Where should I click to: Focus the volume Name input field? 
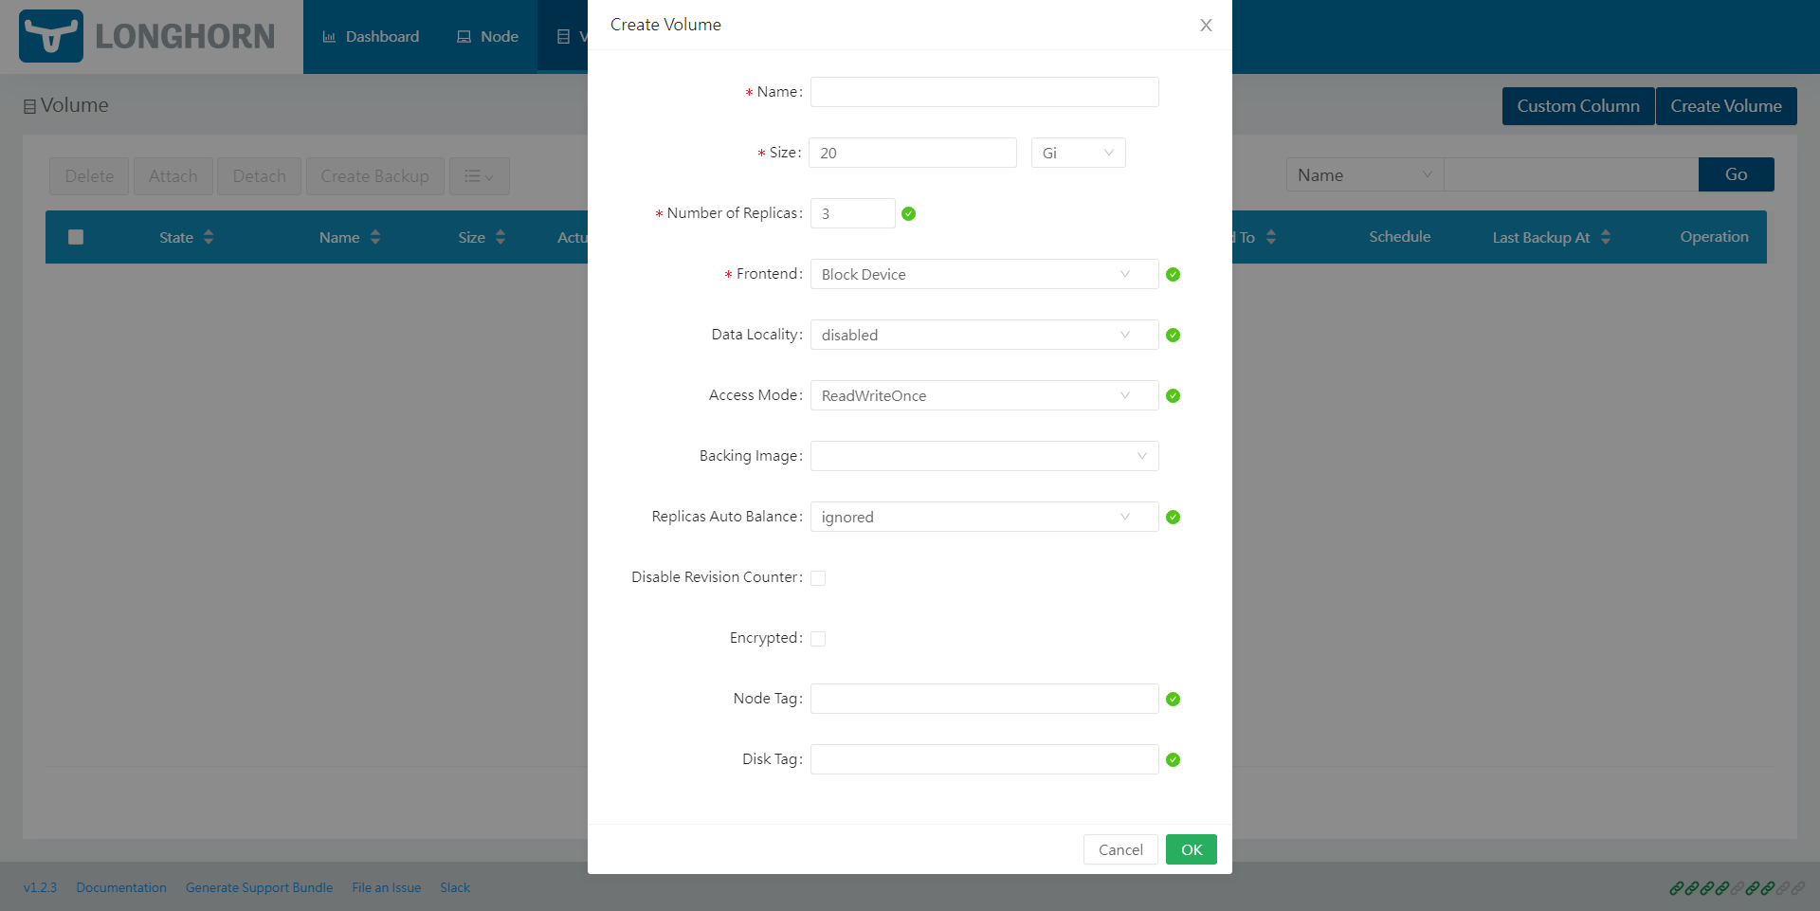[984, 92]
